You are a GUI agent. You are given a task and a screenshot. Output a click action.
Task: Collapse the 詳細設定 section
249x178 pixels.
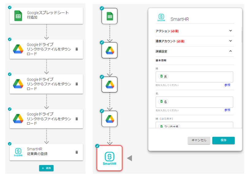195,51
